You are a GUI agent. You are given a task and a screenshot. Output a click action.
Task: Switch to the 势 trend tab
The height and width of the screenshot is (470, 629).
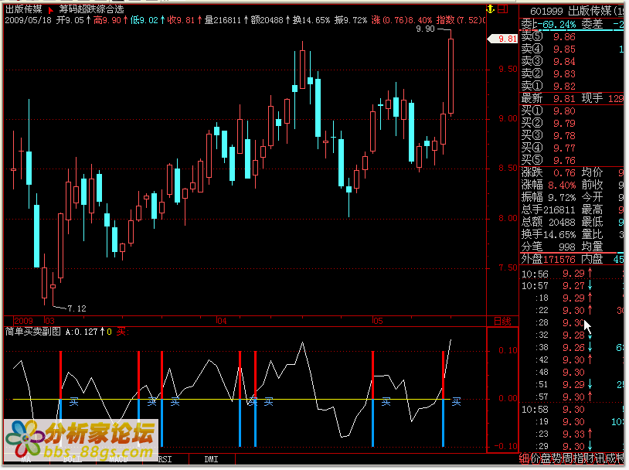point(556,458)
